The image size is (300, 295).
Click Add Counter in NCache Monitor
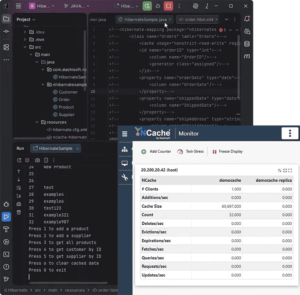[156, 151]
